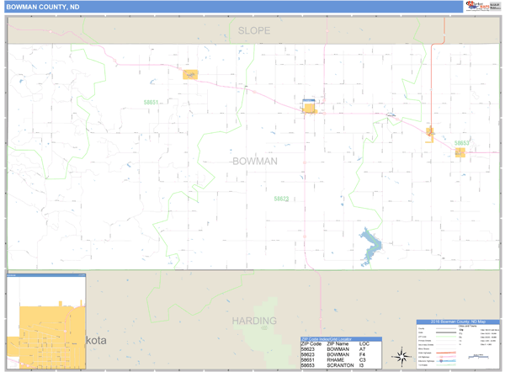Viewport: 505px width, 372px height.
Task: Click the Bowman city marker
Action: point(309,108)
